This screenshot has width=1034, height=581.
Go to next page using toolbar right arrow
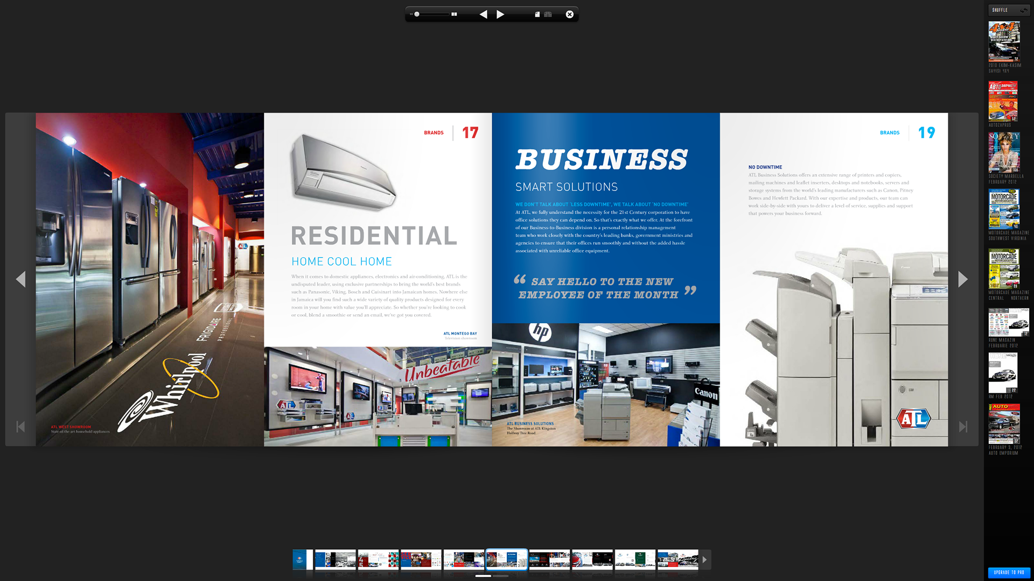[500, 15]
